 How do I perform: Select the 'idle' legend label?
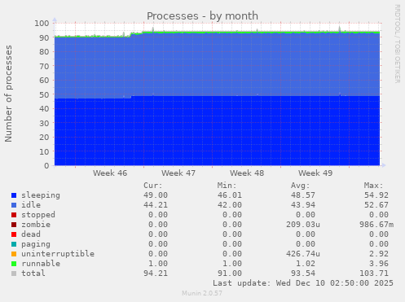click(31, 205)
